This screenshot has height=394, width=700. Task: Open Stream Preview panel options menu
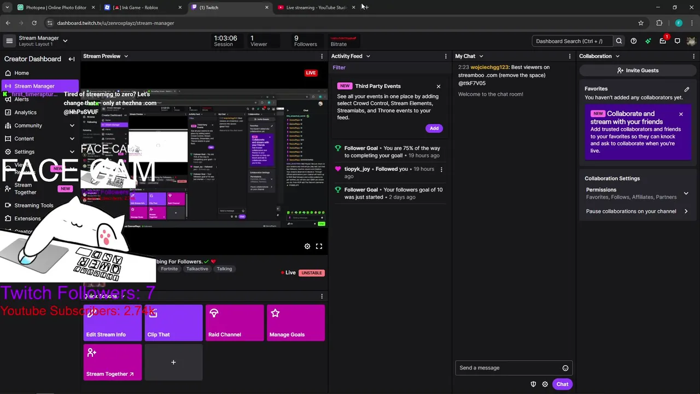pos(322,56)
